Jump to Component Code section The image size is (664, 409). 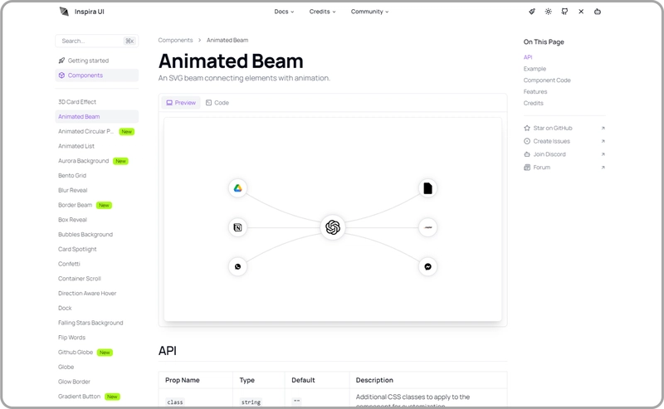pos(547,80)
